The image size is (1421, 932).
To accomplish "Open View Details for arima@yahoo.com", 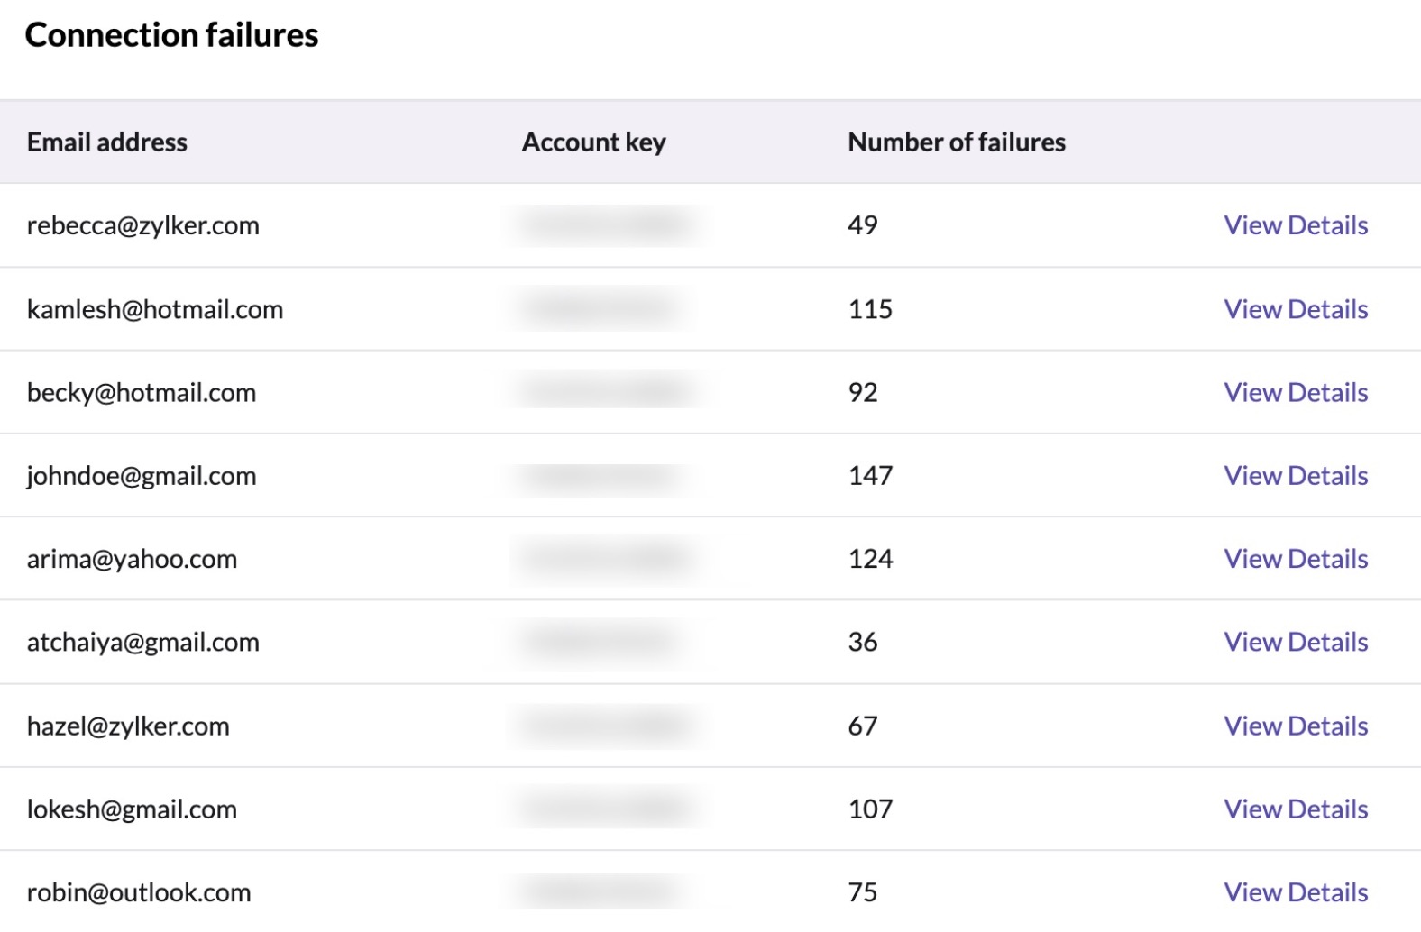I will [x=1295, y=559].
